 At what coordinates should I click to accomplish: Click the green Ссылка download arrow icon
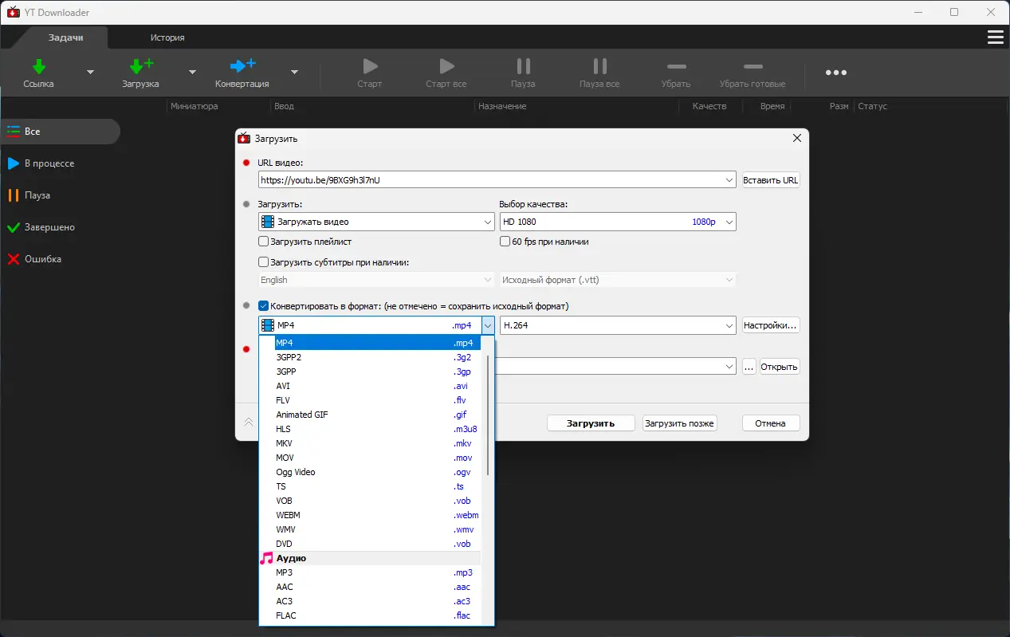pos(38,66)
